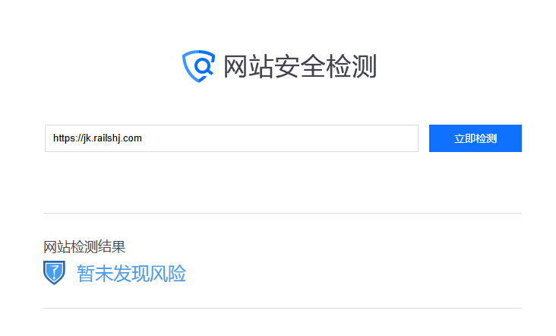Click the exclamation mark on the result shield

(x=54, y=272)
